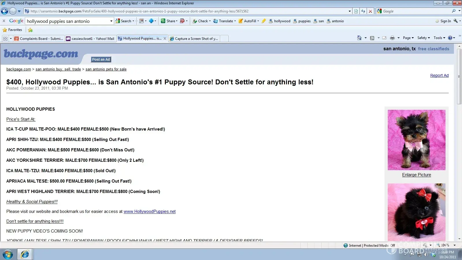Open the Add to Favorites Bar star icon
This screenshot has width=462, height=260.
click(30, 30)
